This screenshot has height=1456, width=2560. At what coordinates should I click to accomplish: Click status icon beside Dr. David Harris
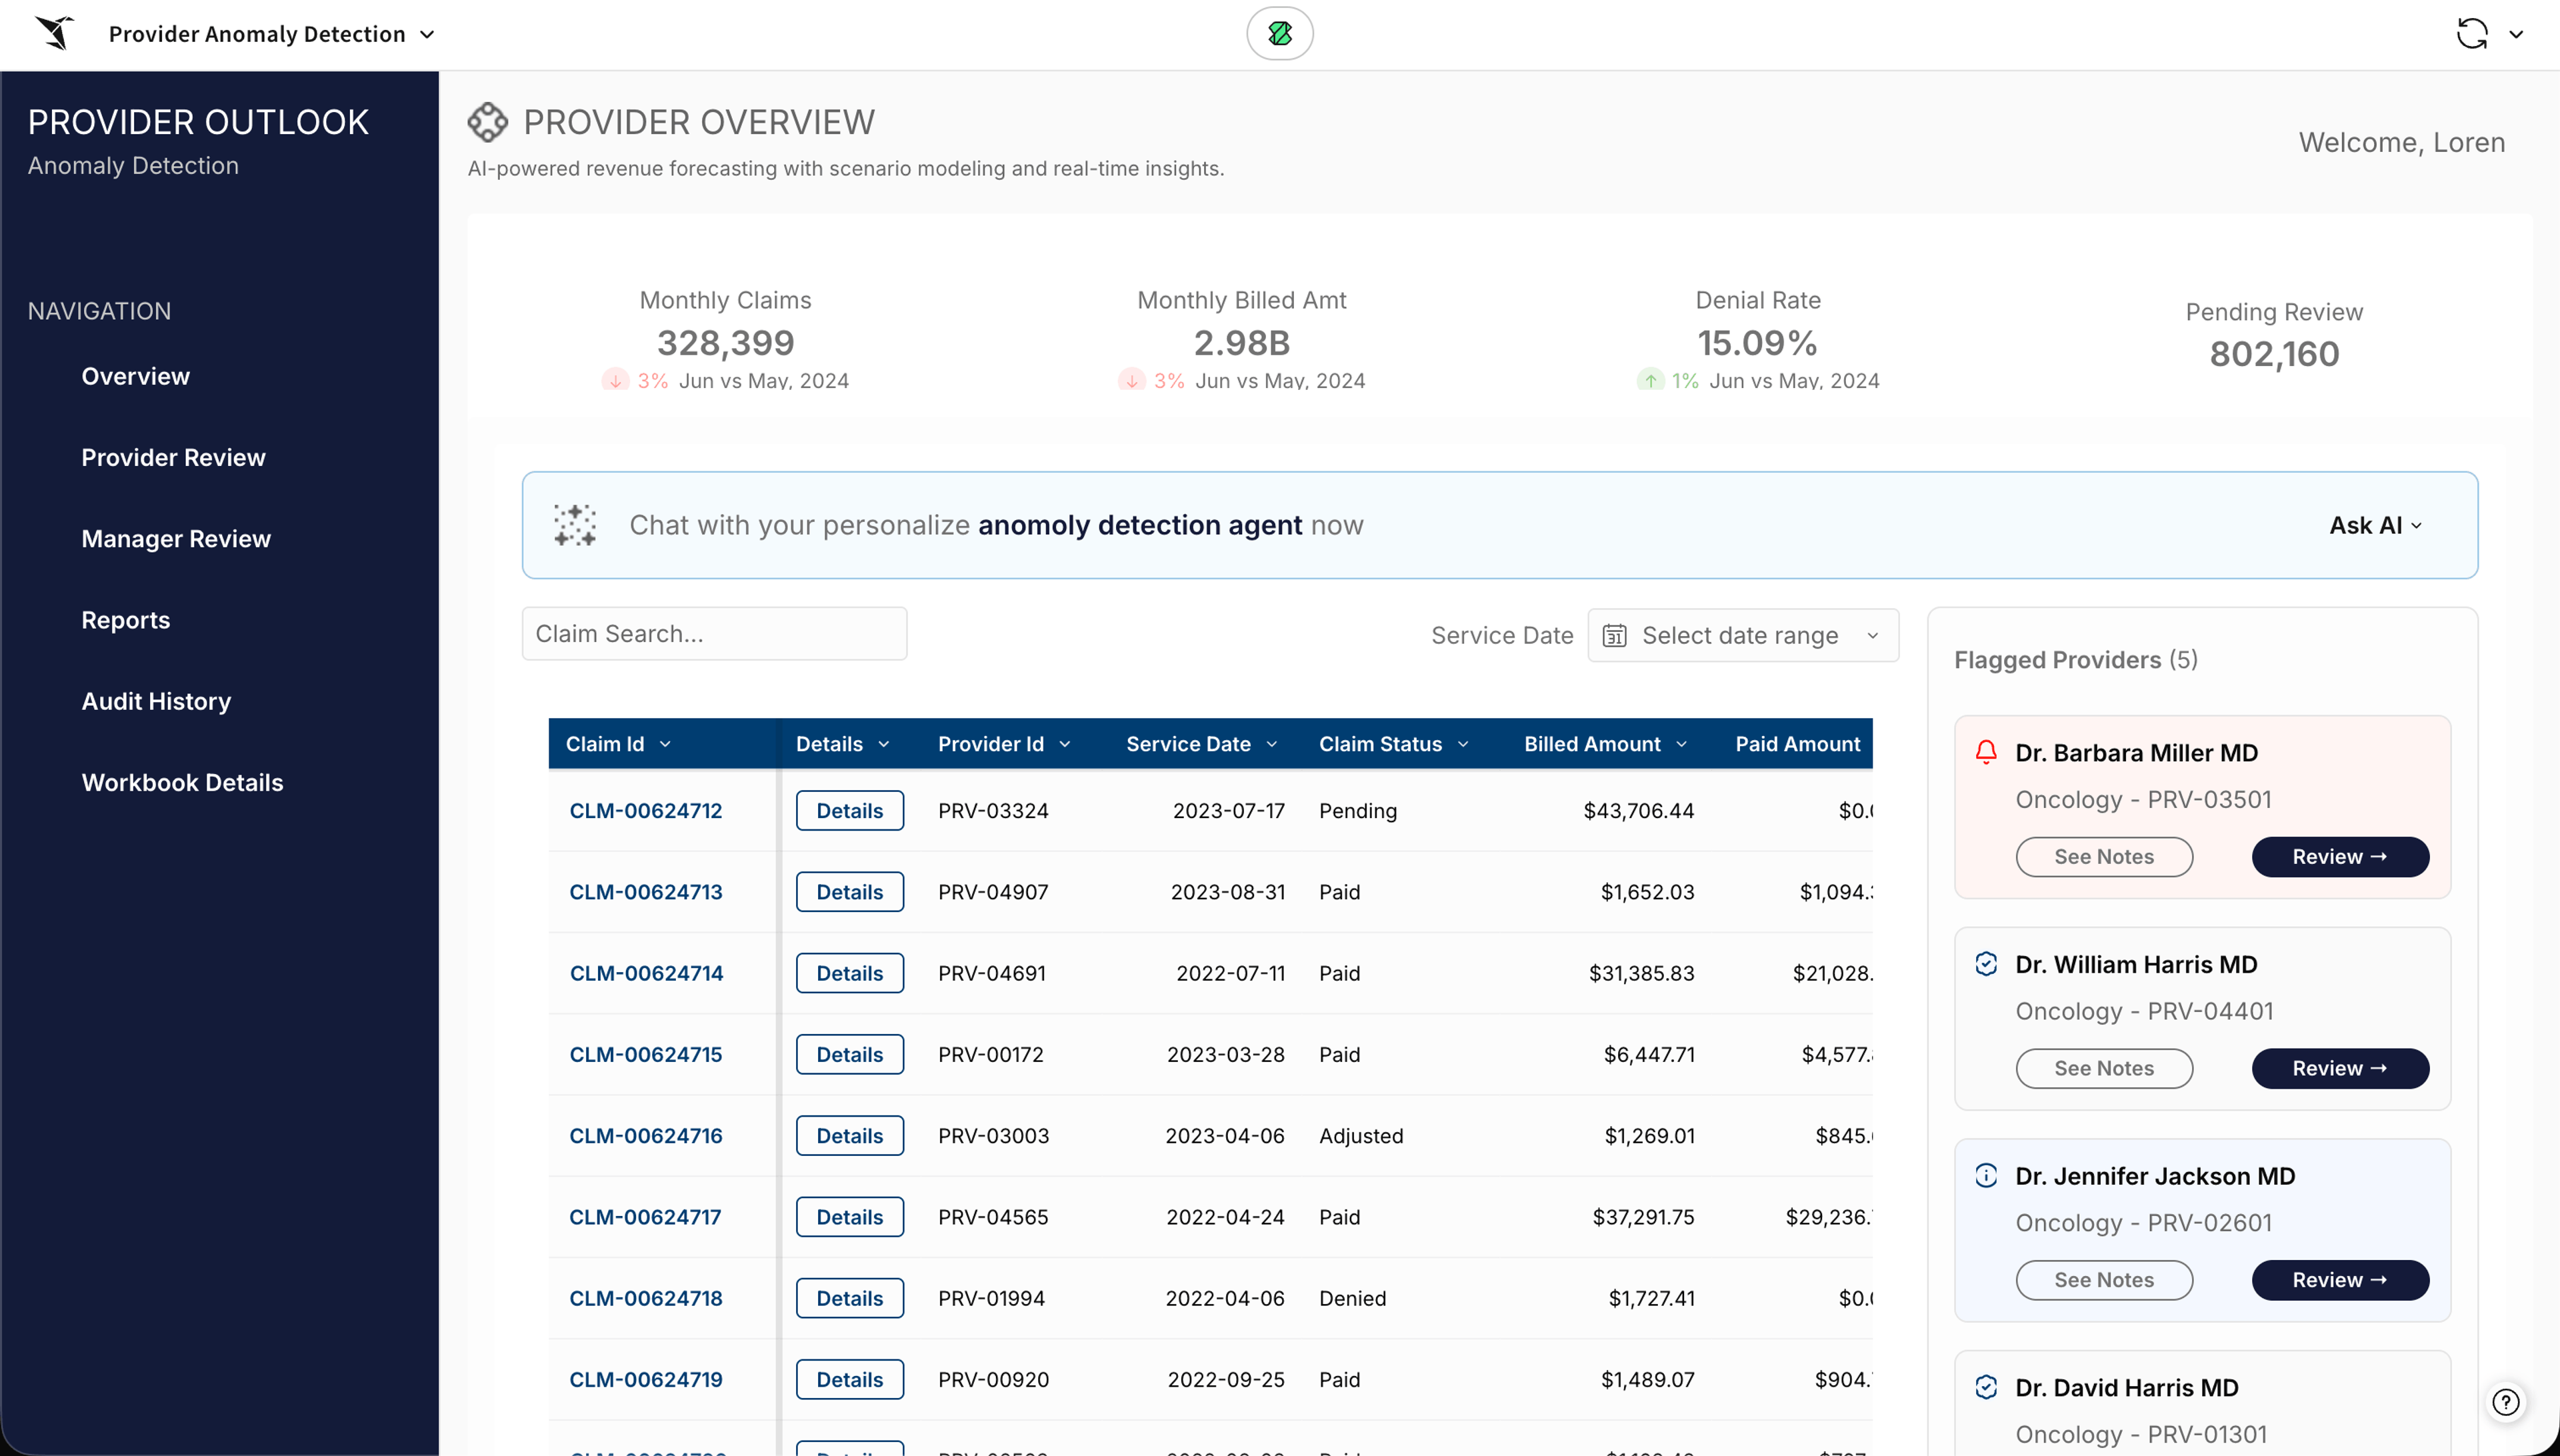pos(1986,1387)
